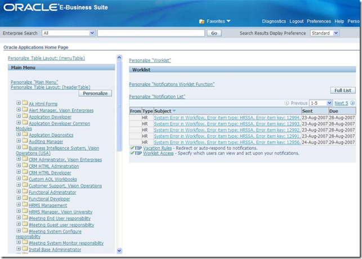
Task: Click the Application Developer folder icon
Action: click(25, 116)
